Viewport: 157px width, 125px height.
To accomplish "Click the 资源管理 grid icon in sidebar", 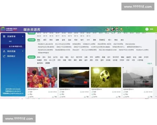I will coord(4,36).
